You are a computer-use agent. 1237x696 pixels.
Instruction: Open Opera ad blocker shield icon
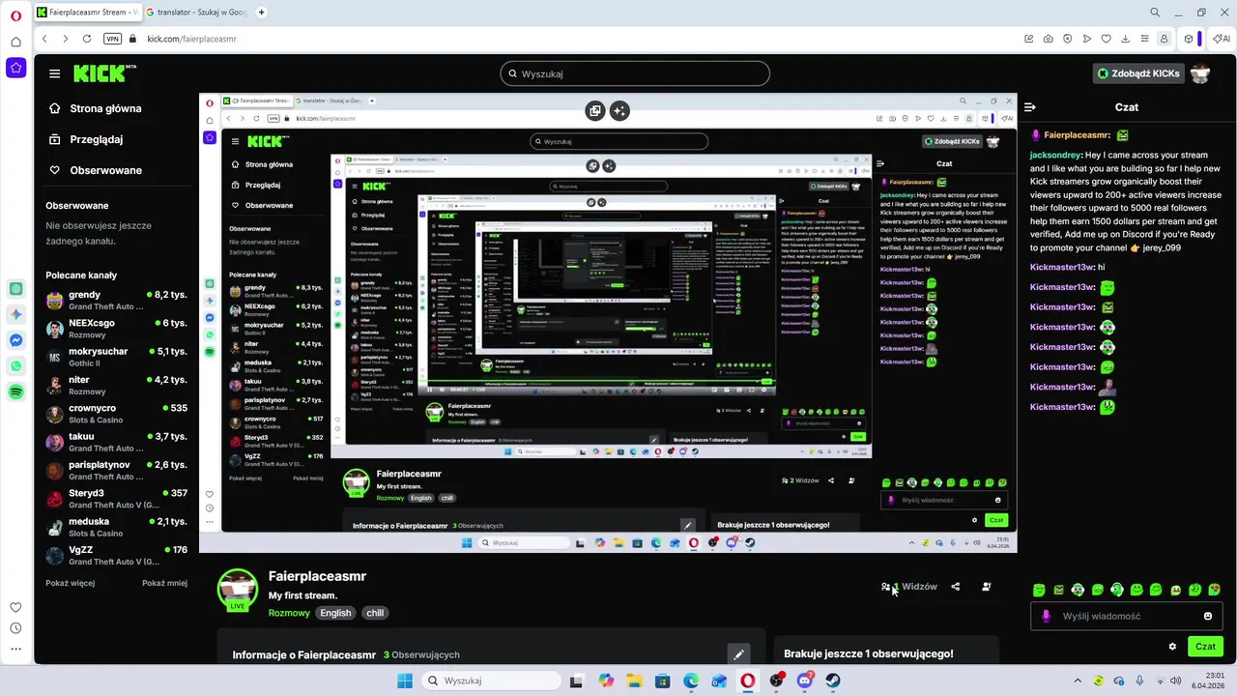point(1068,39)
